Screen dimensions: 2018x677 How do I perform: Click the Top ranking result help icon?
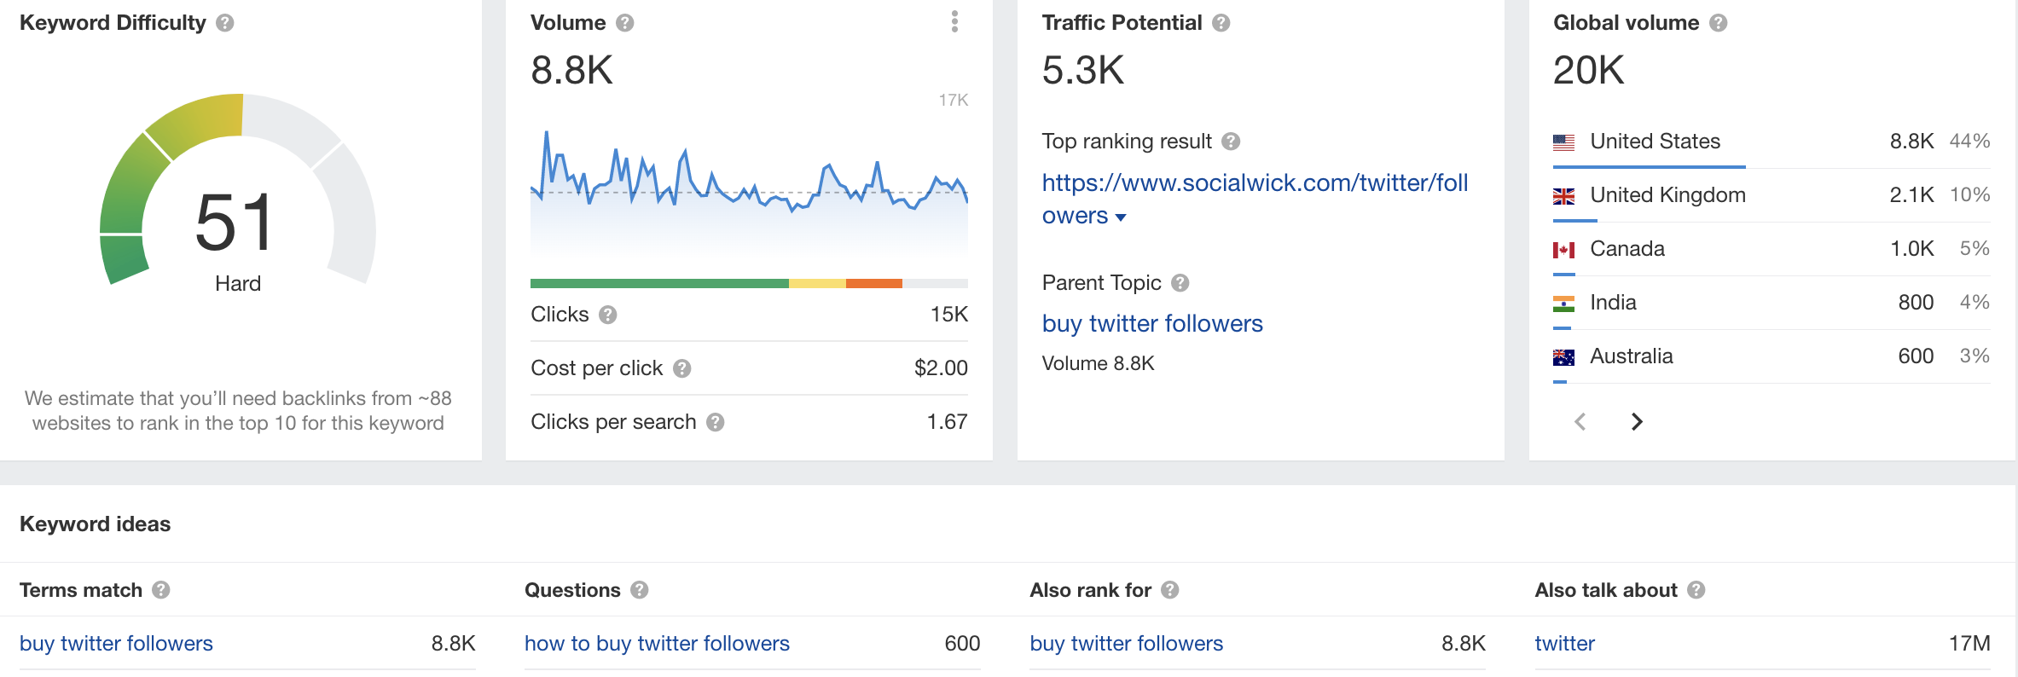tap(1231, 142)
